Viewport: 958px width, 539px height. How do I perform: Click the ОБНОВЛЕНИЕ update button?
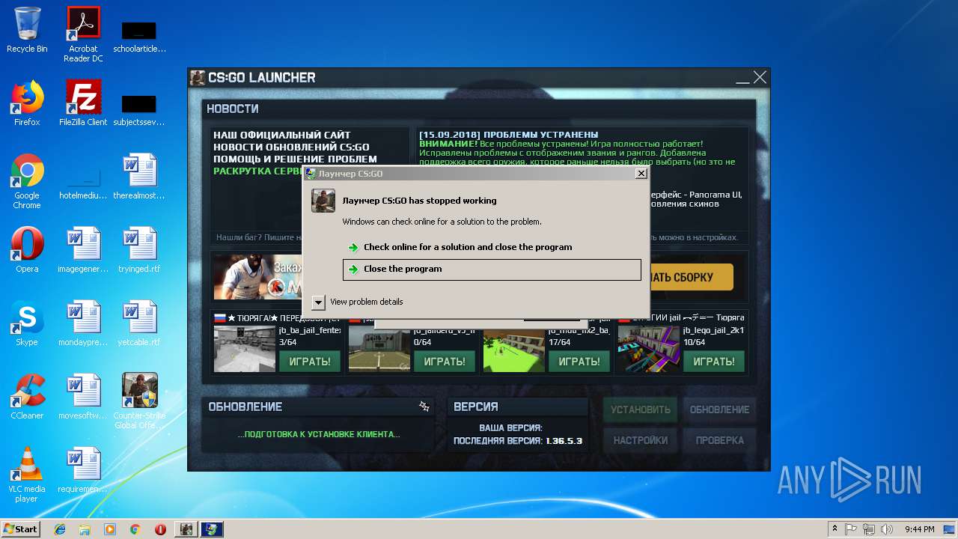pos(719,409)
